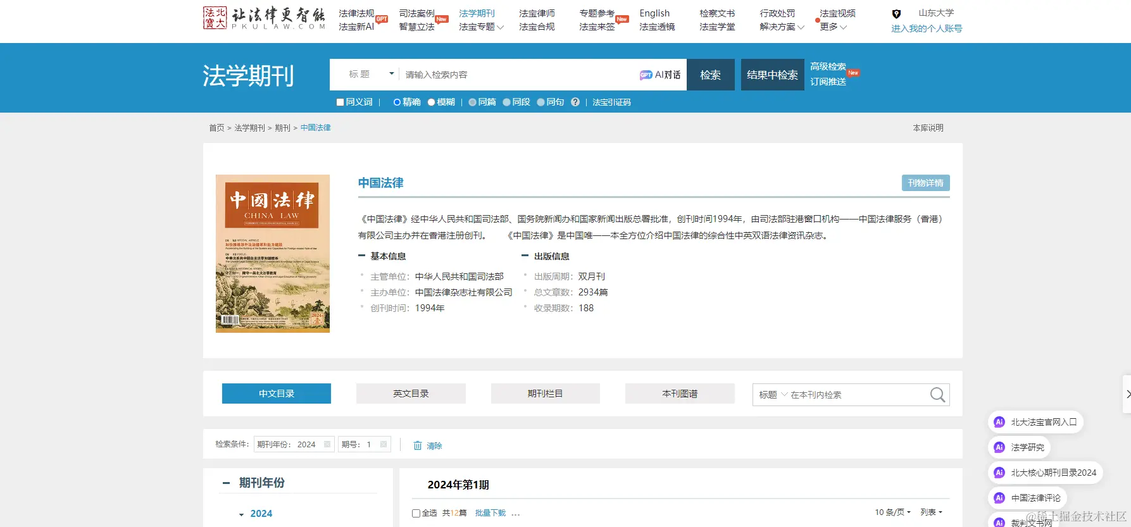Enable the 同义词 checkbox
This screenshot has height=527, width=1131.
point(340,102)
